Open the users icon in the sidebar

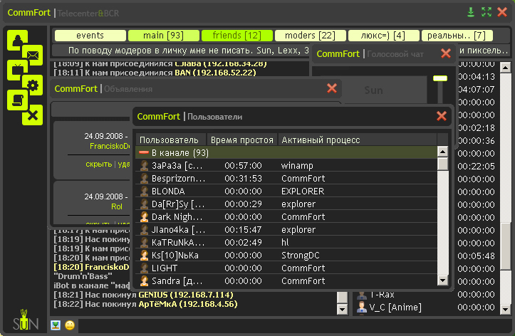[17, 41]
